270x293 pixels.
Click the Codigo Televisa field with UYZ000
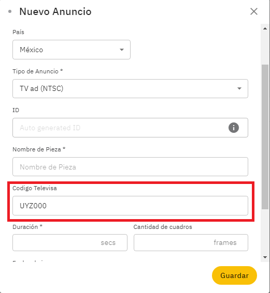pos(130,206)
